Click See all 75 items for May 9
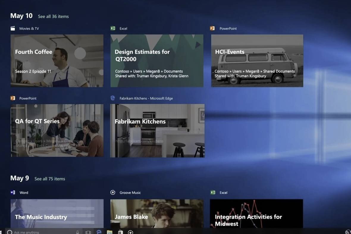The image size is (351, 234). pos(50,179)
